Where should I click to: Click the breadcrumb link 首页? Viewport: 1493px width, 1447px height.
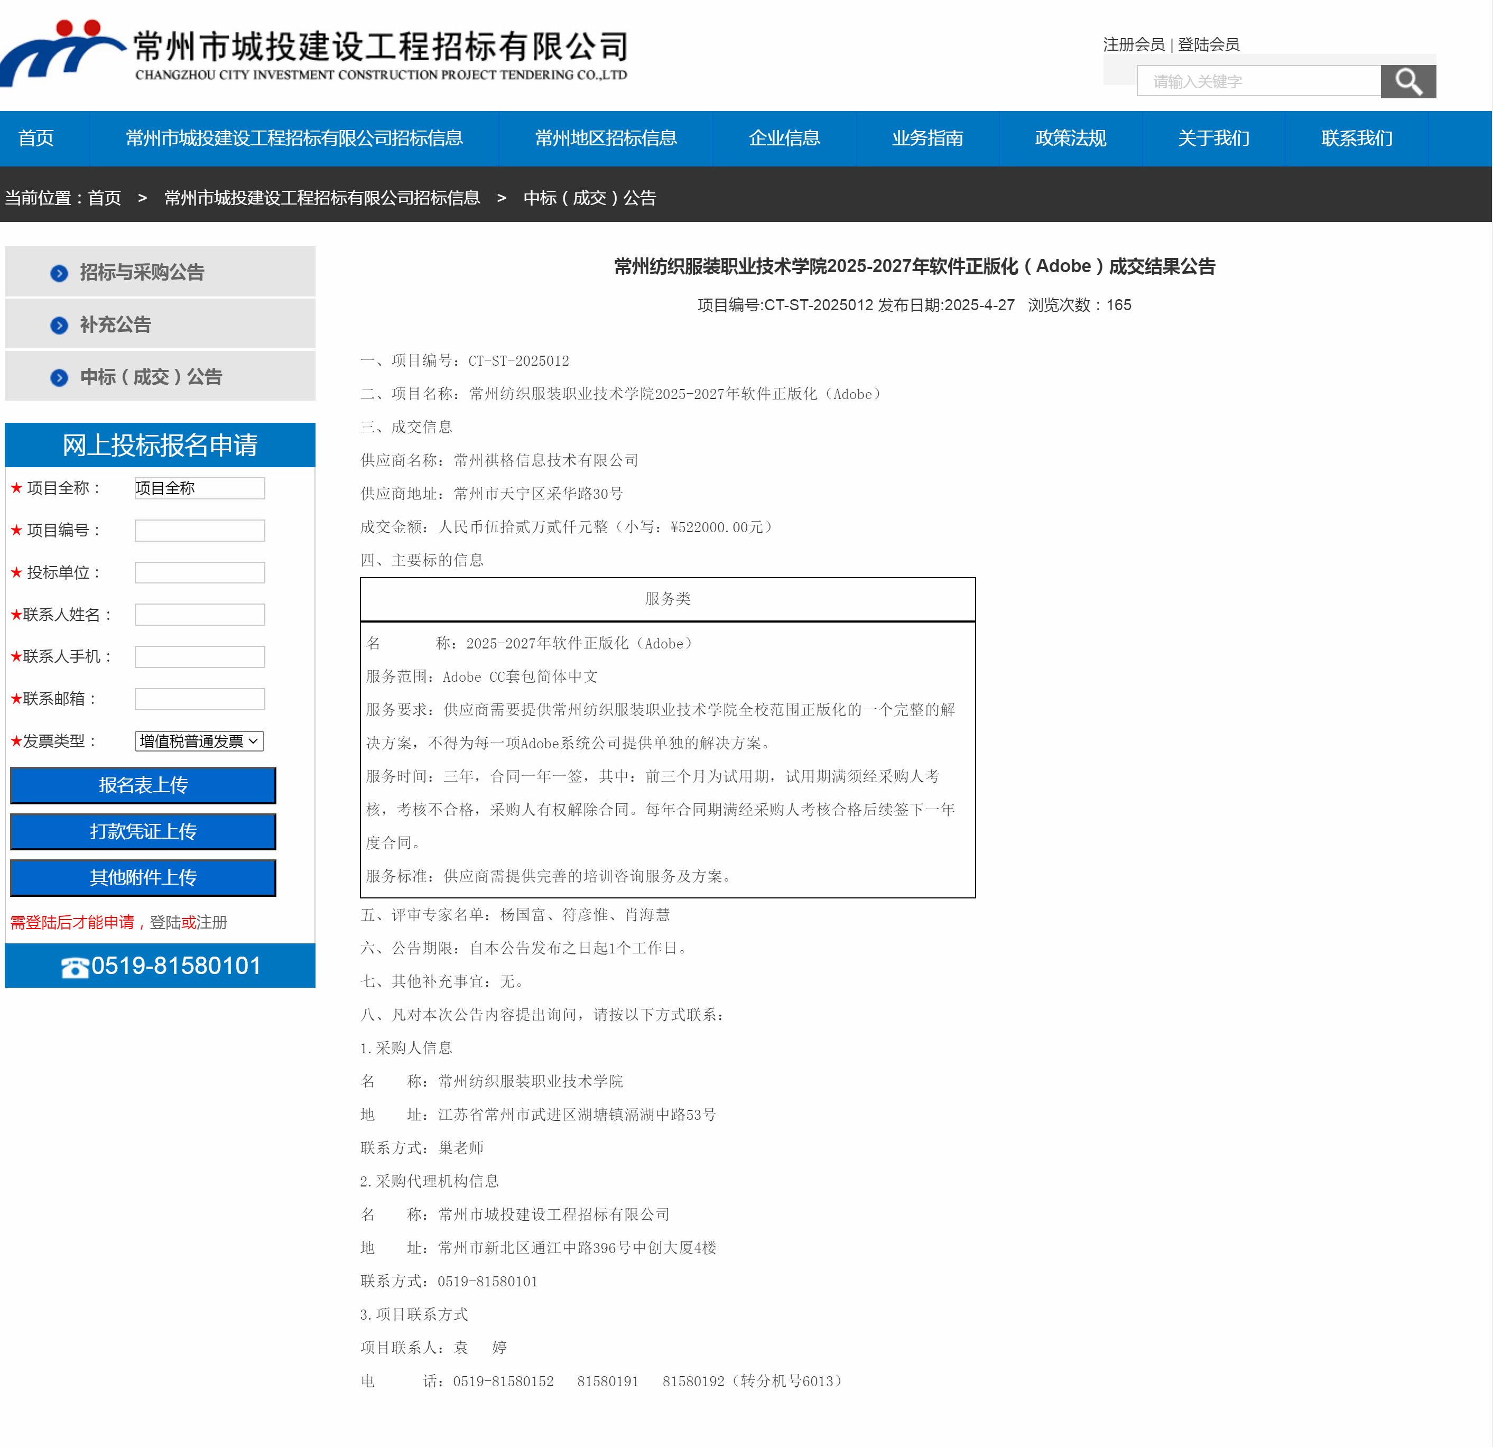104,198
